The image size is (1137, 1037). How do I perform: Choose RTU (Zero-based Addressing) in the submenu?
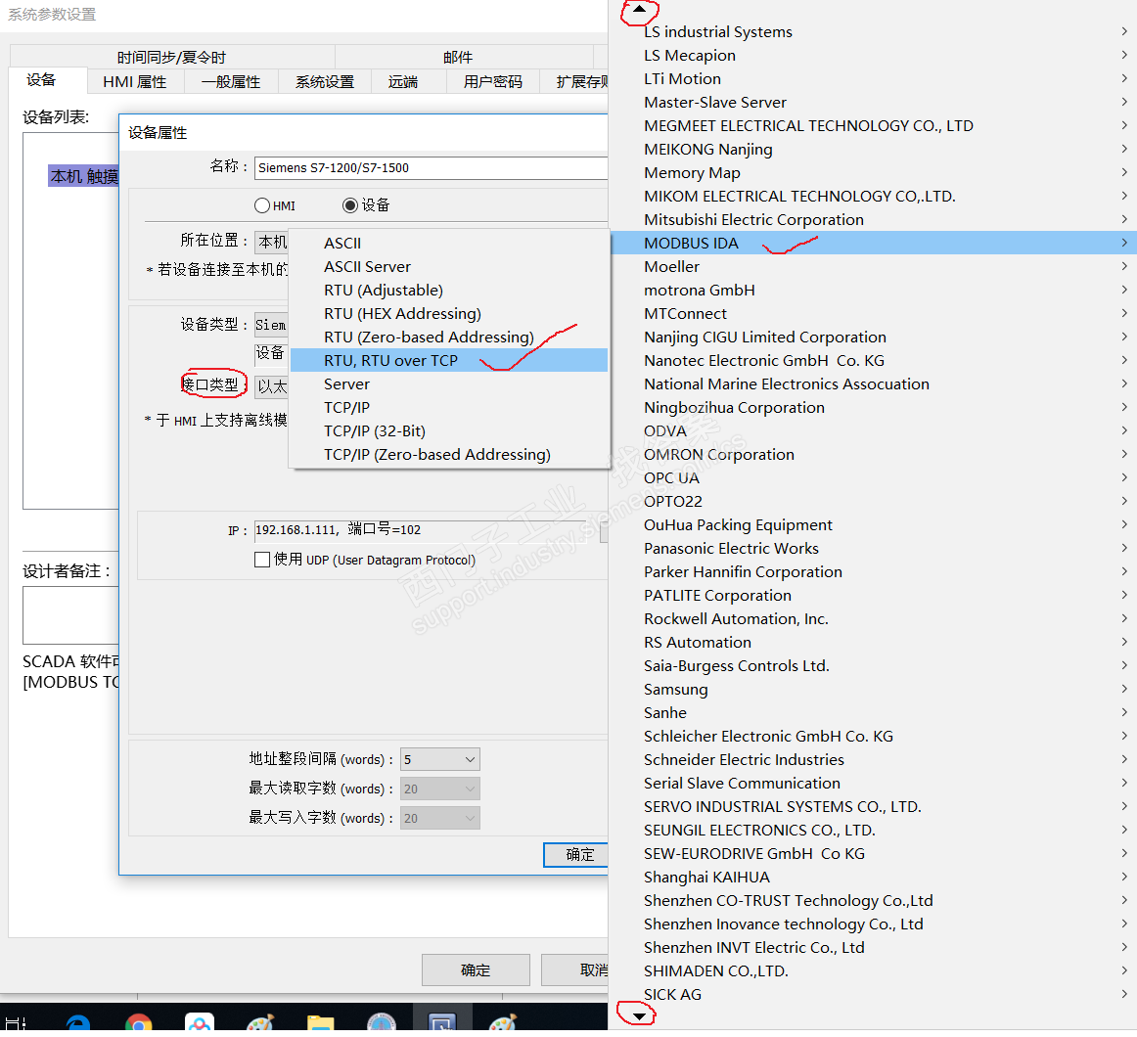pos(449,337)
